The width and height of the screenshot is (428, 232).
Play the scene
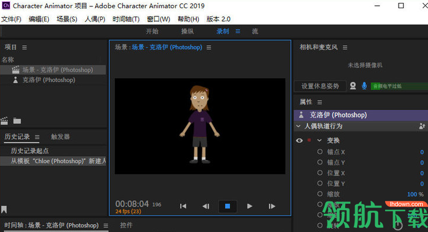pos(249,206)
